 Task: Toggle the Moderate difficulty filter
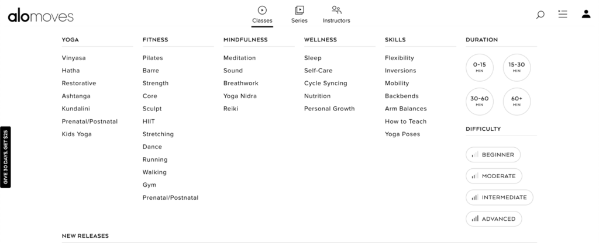[494, 176]
